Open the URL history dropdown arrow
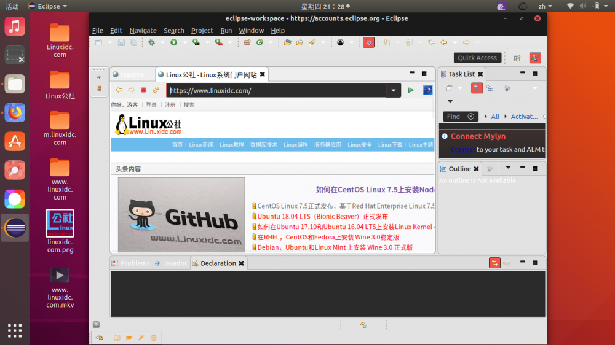The width and height of the screenshot is (615, 345). coord(394,90)
